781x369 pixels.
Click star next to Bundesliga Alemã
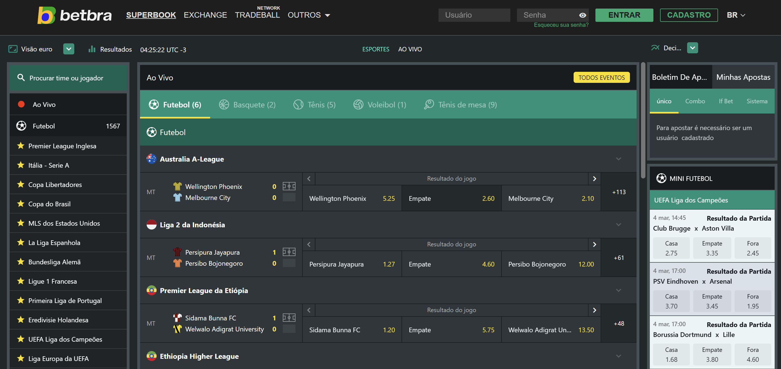[21, 262]
